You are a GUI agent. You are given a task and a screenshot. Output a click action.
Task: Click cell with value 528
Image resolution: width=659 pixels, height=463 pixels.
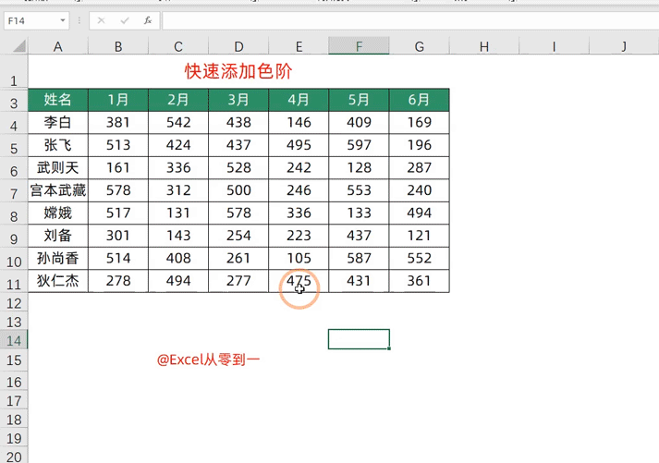coord(238,168)
